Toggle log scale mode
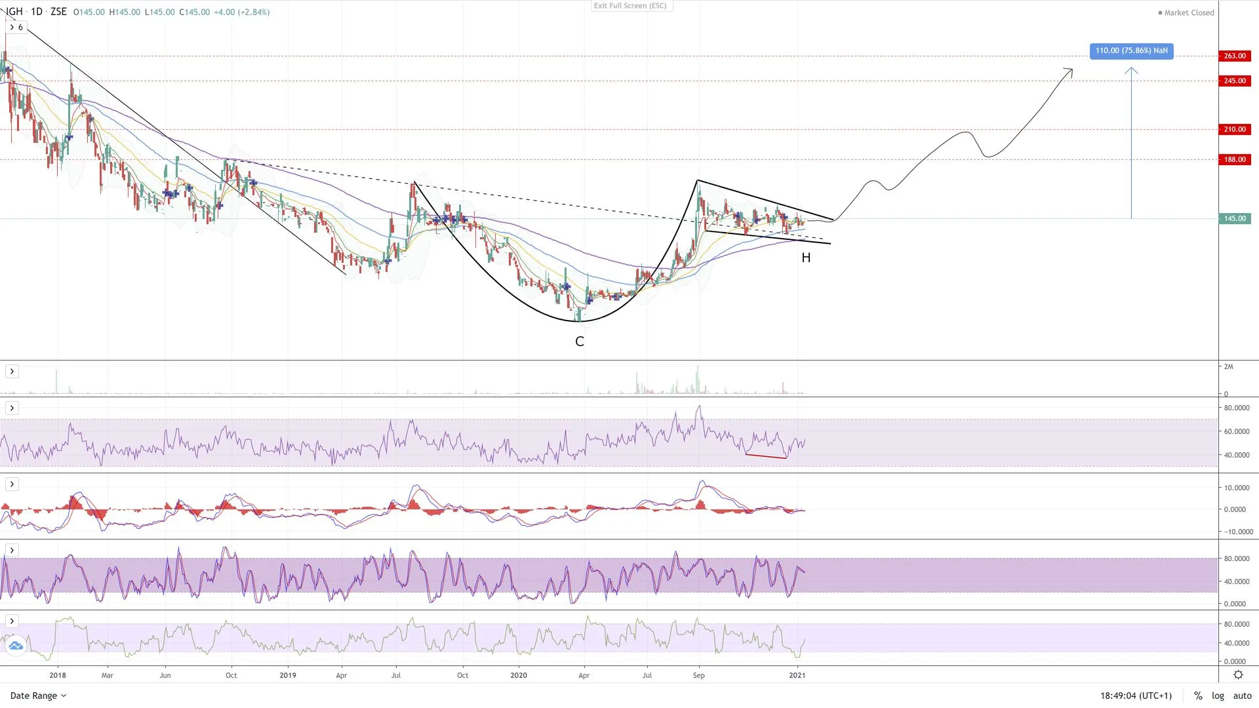Screen dimensions: 1259x708 [1218, 696]
